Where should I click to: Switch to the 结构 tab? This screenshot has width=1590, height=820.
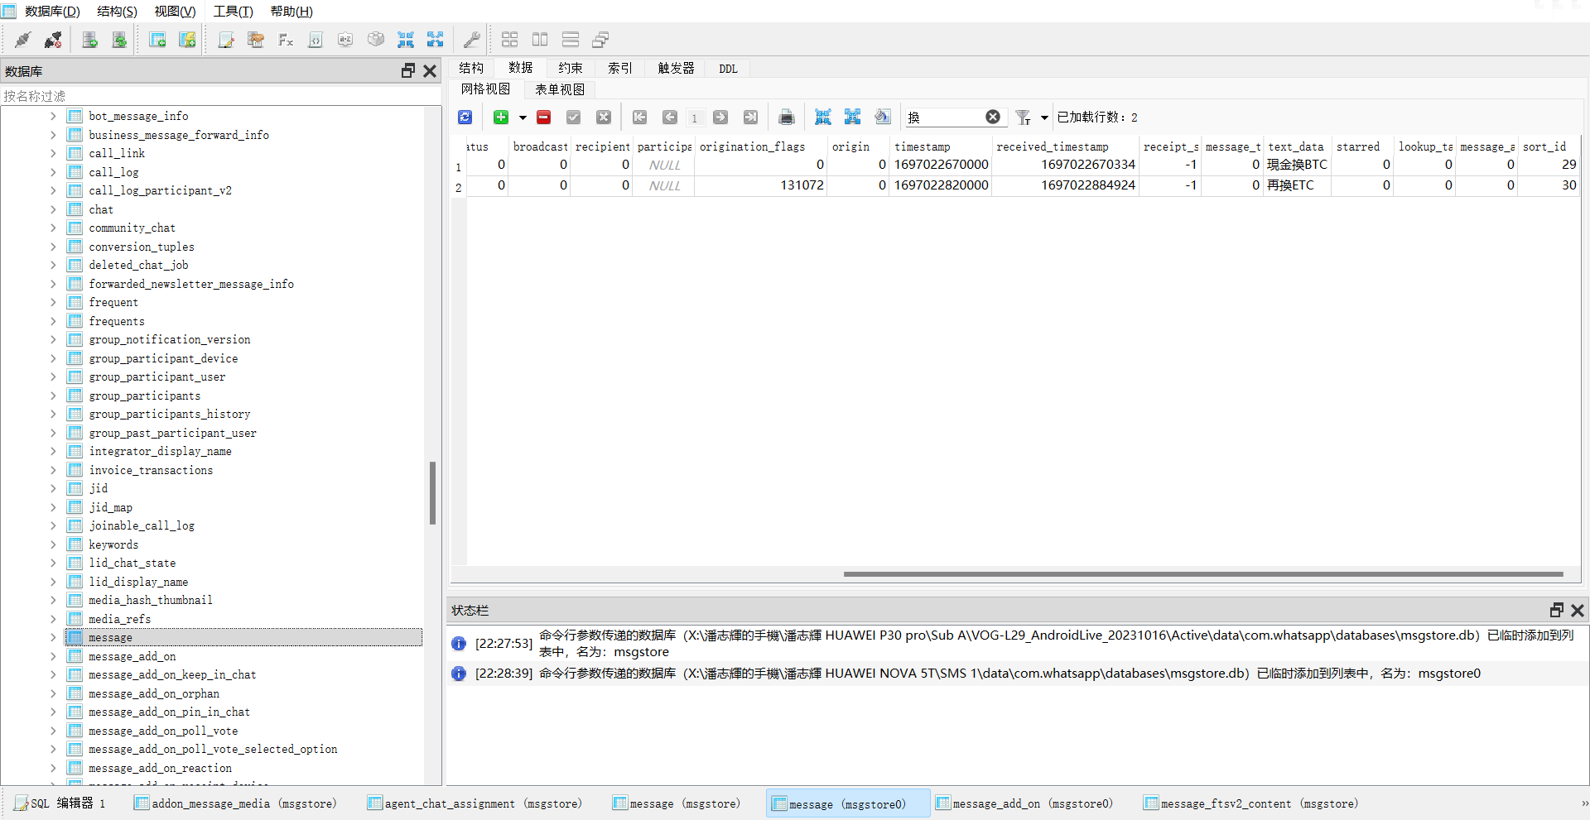tap(471, 68)
